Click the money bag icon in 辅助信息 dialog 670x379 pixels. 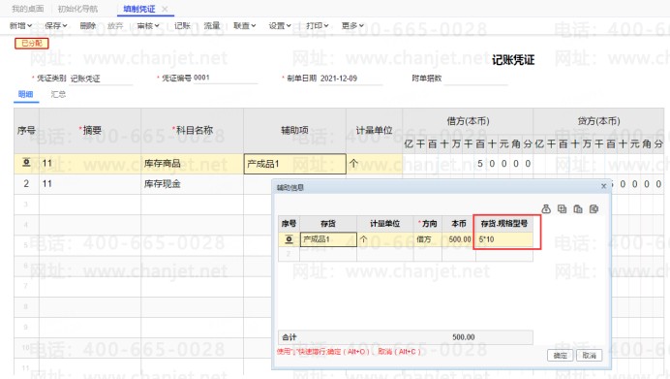(546, 208)
